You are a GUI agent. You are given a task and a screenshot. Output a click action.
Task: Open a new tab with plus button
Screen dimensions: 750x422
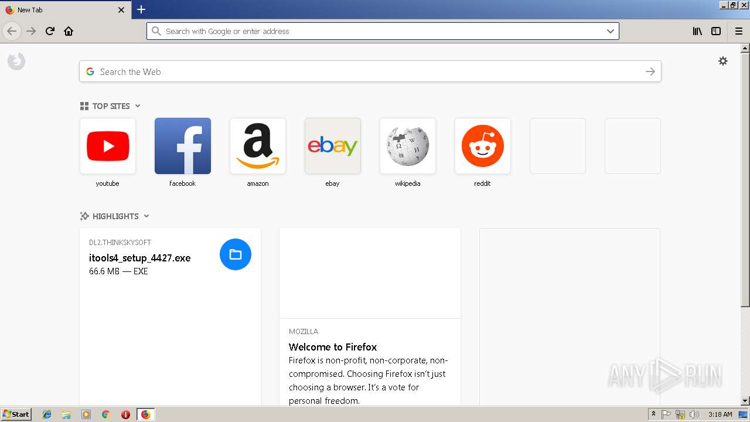pyautogui.click(x=141, y=9)
